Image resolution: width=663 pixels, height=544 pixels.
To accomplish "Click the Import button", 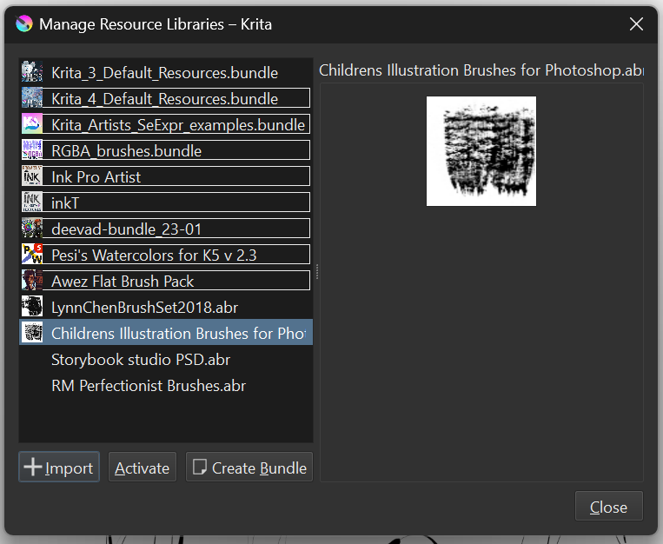I will (59, 467).
